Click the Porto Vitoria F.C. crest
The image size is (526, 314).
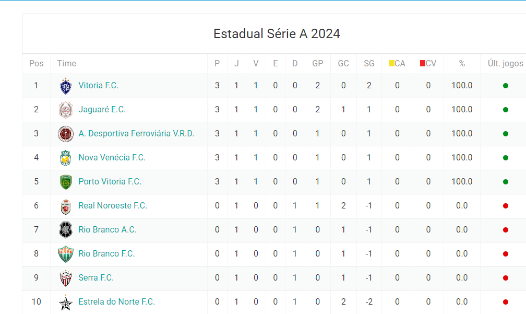[65, 182]
